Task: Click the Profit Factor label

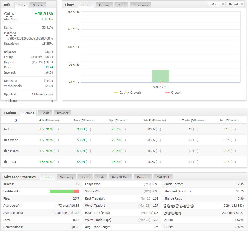Action: click(173, 184)
